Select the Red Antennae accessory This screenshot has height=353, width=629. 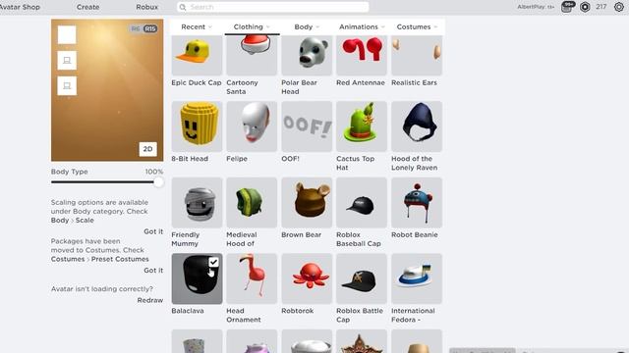pyautogui.click(x=362, y=55)
